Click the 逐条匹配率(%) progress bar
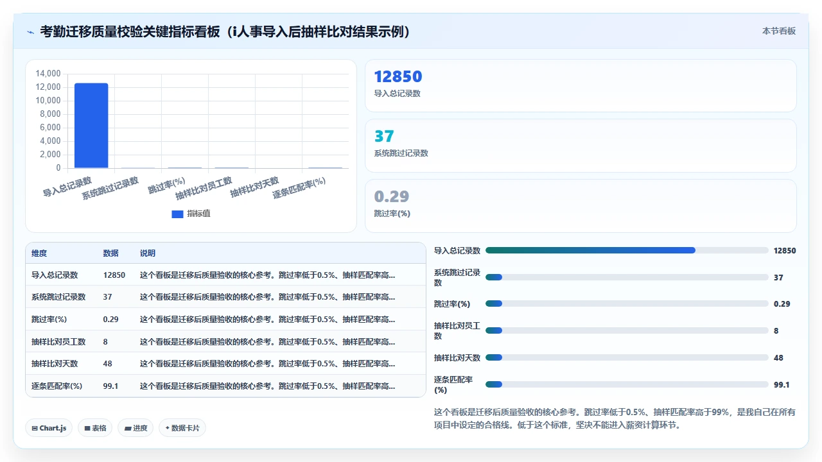The image size is (822, 462). [x=627, y=384]
